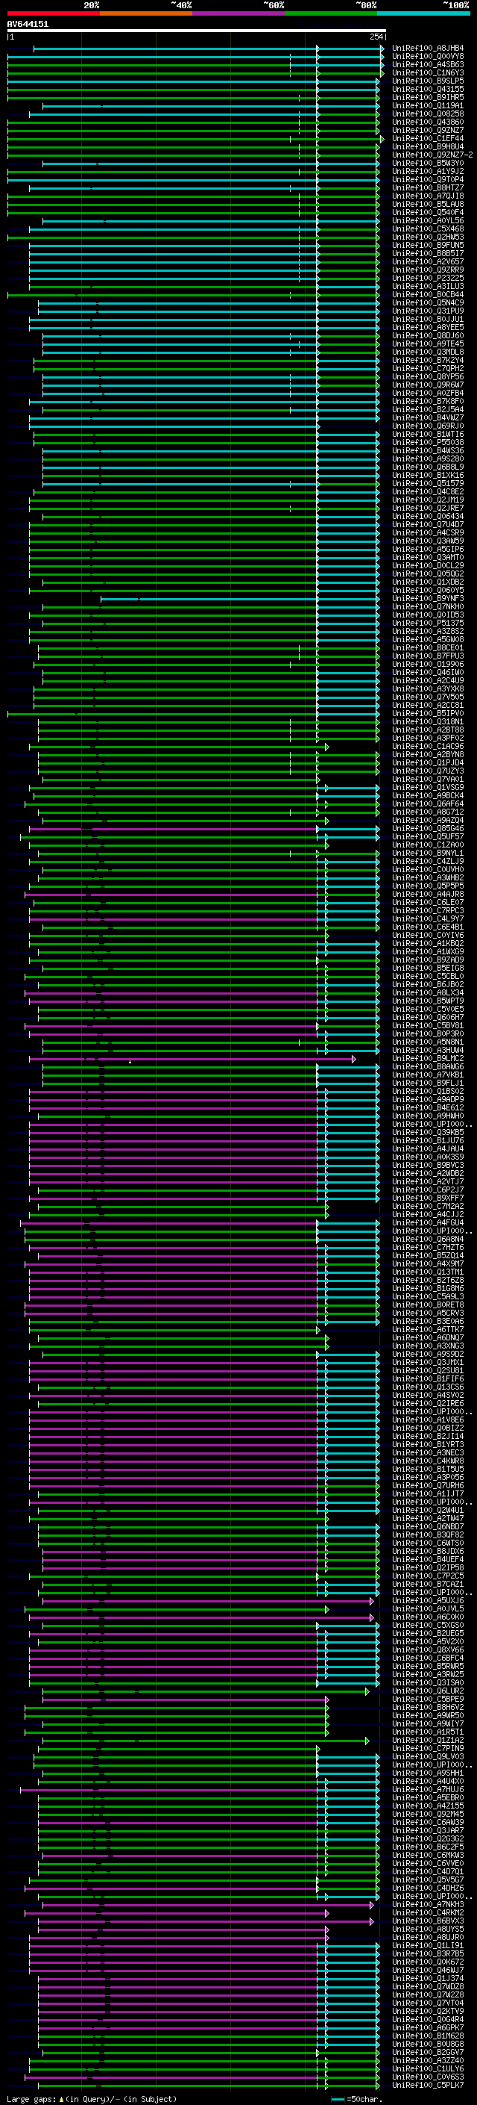Click the query end position label 254
Viewport: 477px width, 2105px height.
[376, 37]
